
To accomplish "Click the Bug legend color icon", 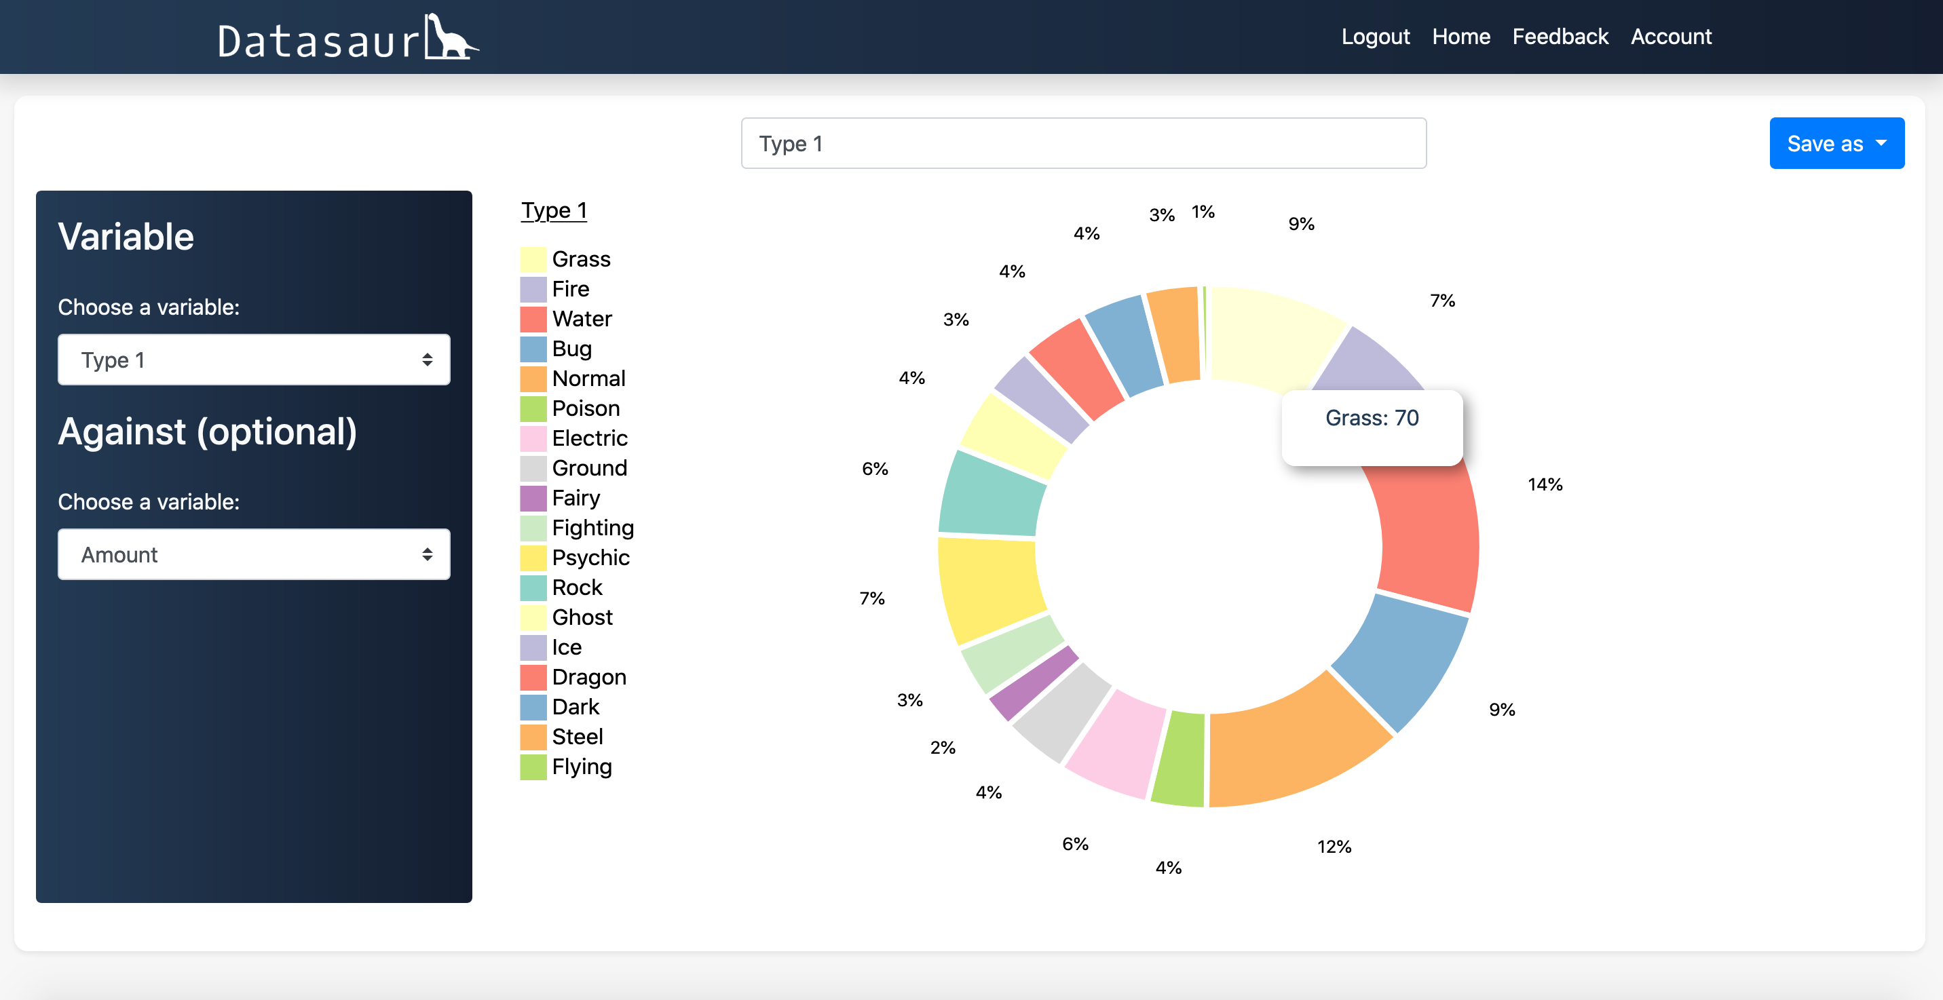I will click(533, 348).
